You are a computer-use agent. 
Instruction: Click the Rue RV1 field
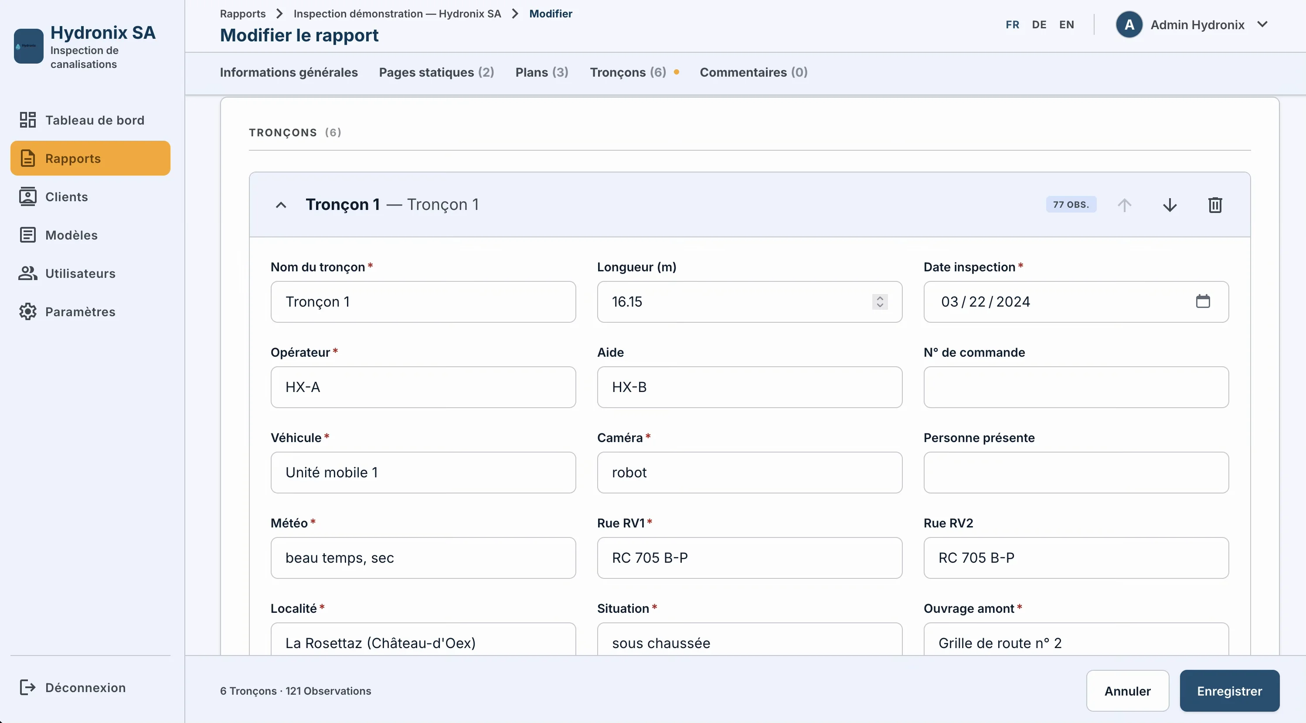[x=750, y=558]
